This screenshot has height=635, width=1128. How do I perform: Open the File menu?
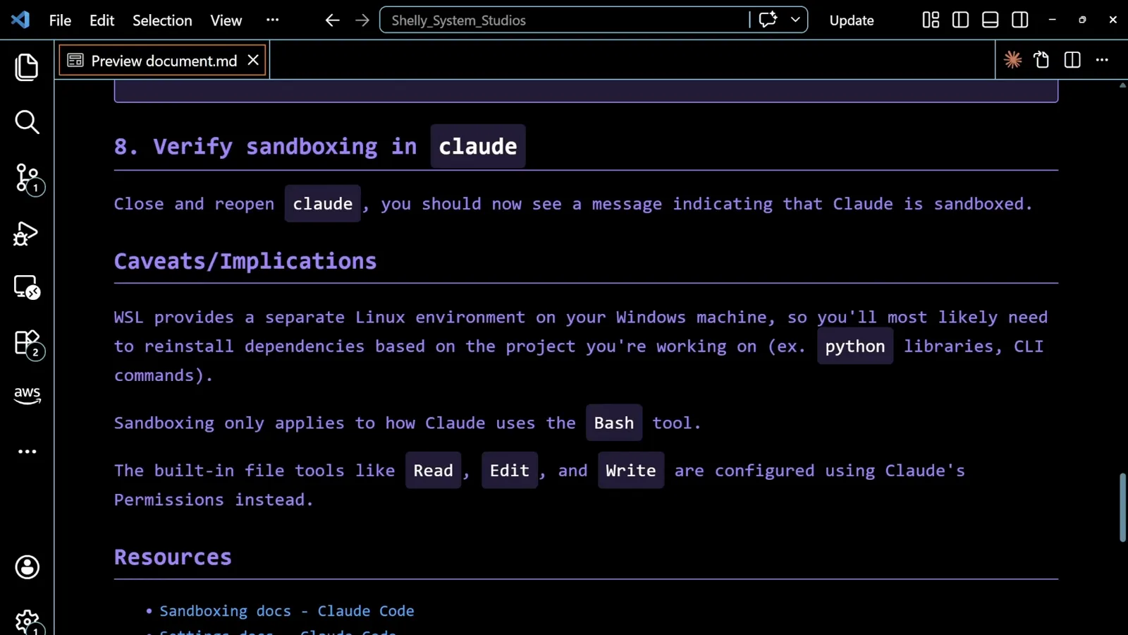[x=60, y=20]
